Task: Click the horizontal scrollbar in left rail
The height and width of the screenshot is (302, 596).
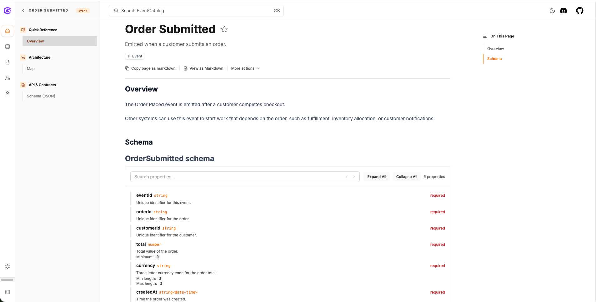Action: tap(7, 280)
